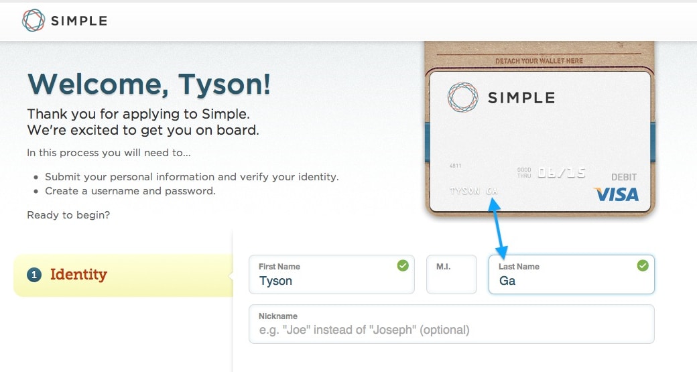This screenshot has height=372, width=697.
Task: Click the SIMPLE text on the card
Action: (x=521, y=98)
